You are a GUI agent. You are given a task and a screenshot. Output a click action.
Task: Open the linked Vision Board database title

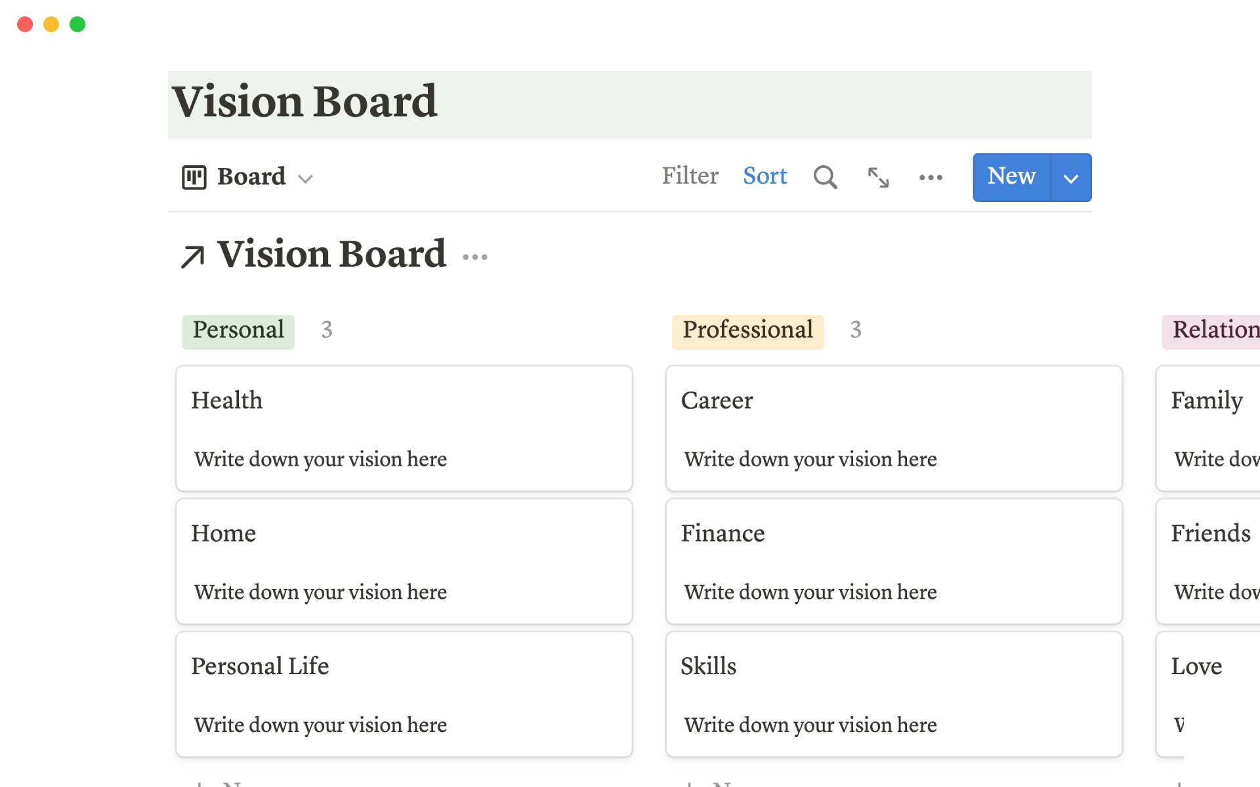click(331, 254)
